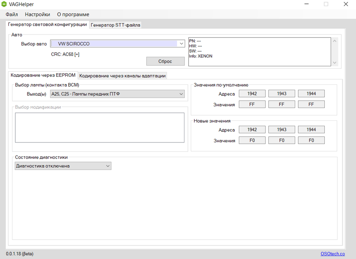Open the Файл menu

point(12,15)
